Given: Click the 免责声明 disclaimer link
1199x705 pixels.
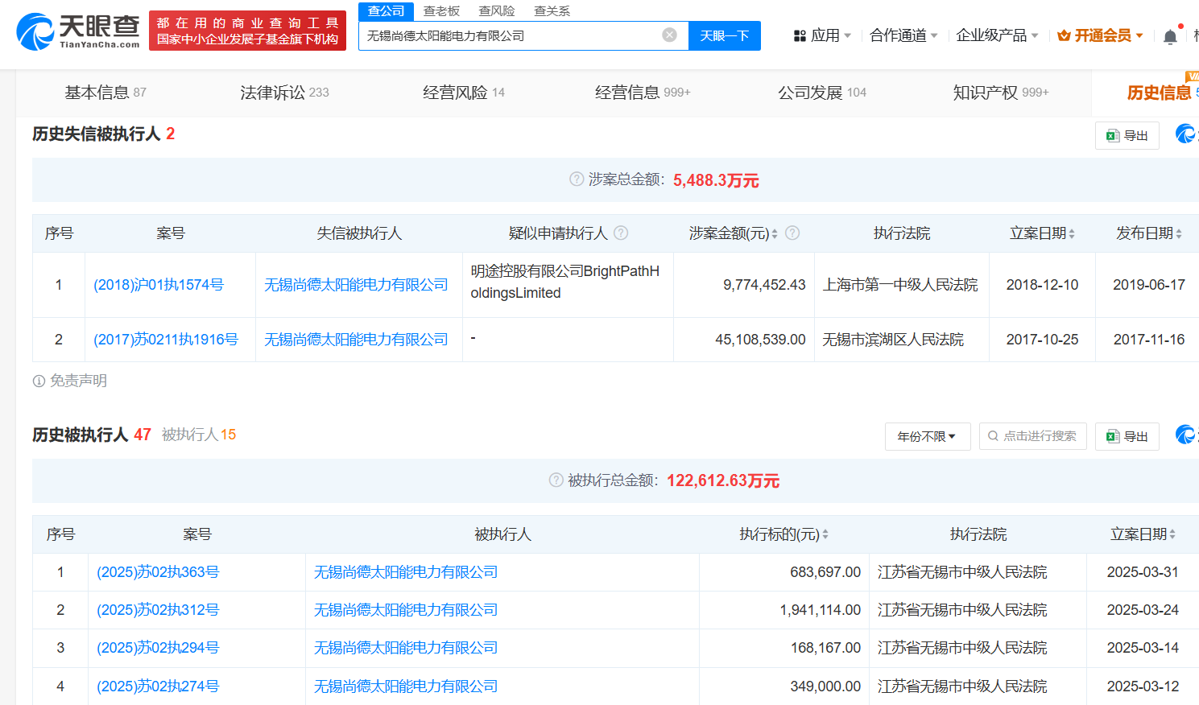Looking at the screenshot, I should (x=78, y=381).
